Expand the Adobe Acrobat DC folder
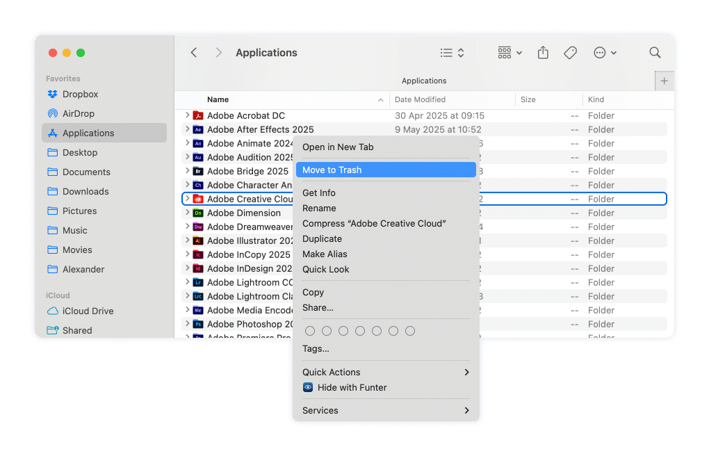Screen dimensions: 709x456 (187, 115)
